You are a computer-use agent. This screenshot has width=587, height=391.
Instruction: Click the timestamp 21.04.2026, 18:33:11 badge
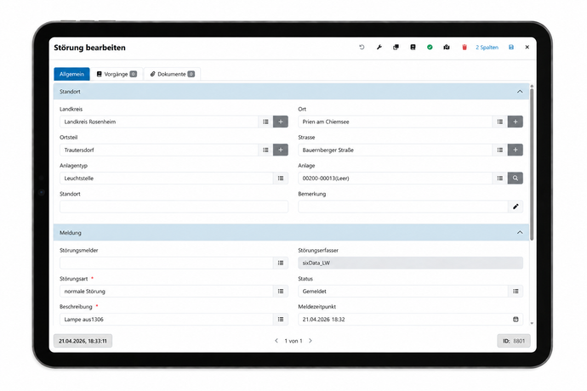(83, 341)
